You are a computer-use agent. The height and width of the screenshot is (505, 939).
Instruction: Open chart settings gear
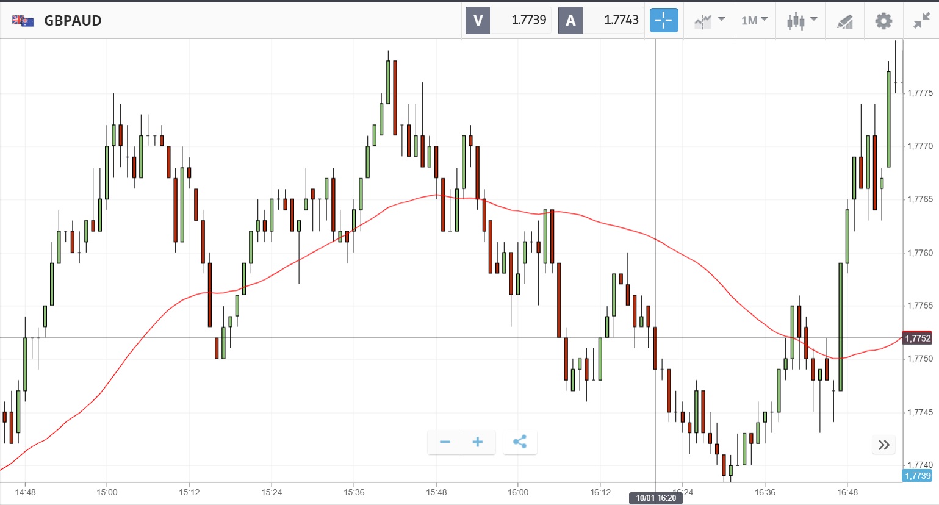(x=883, y=21)
